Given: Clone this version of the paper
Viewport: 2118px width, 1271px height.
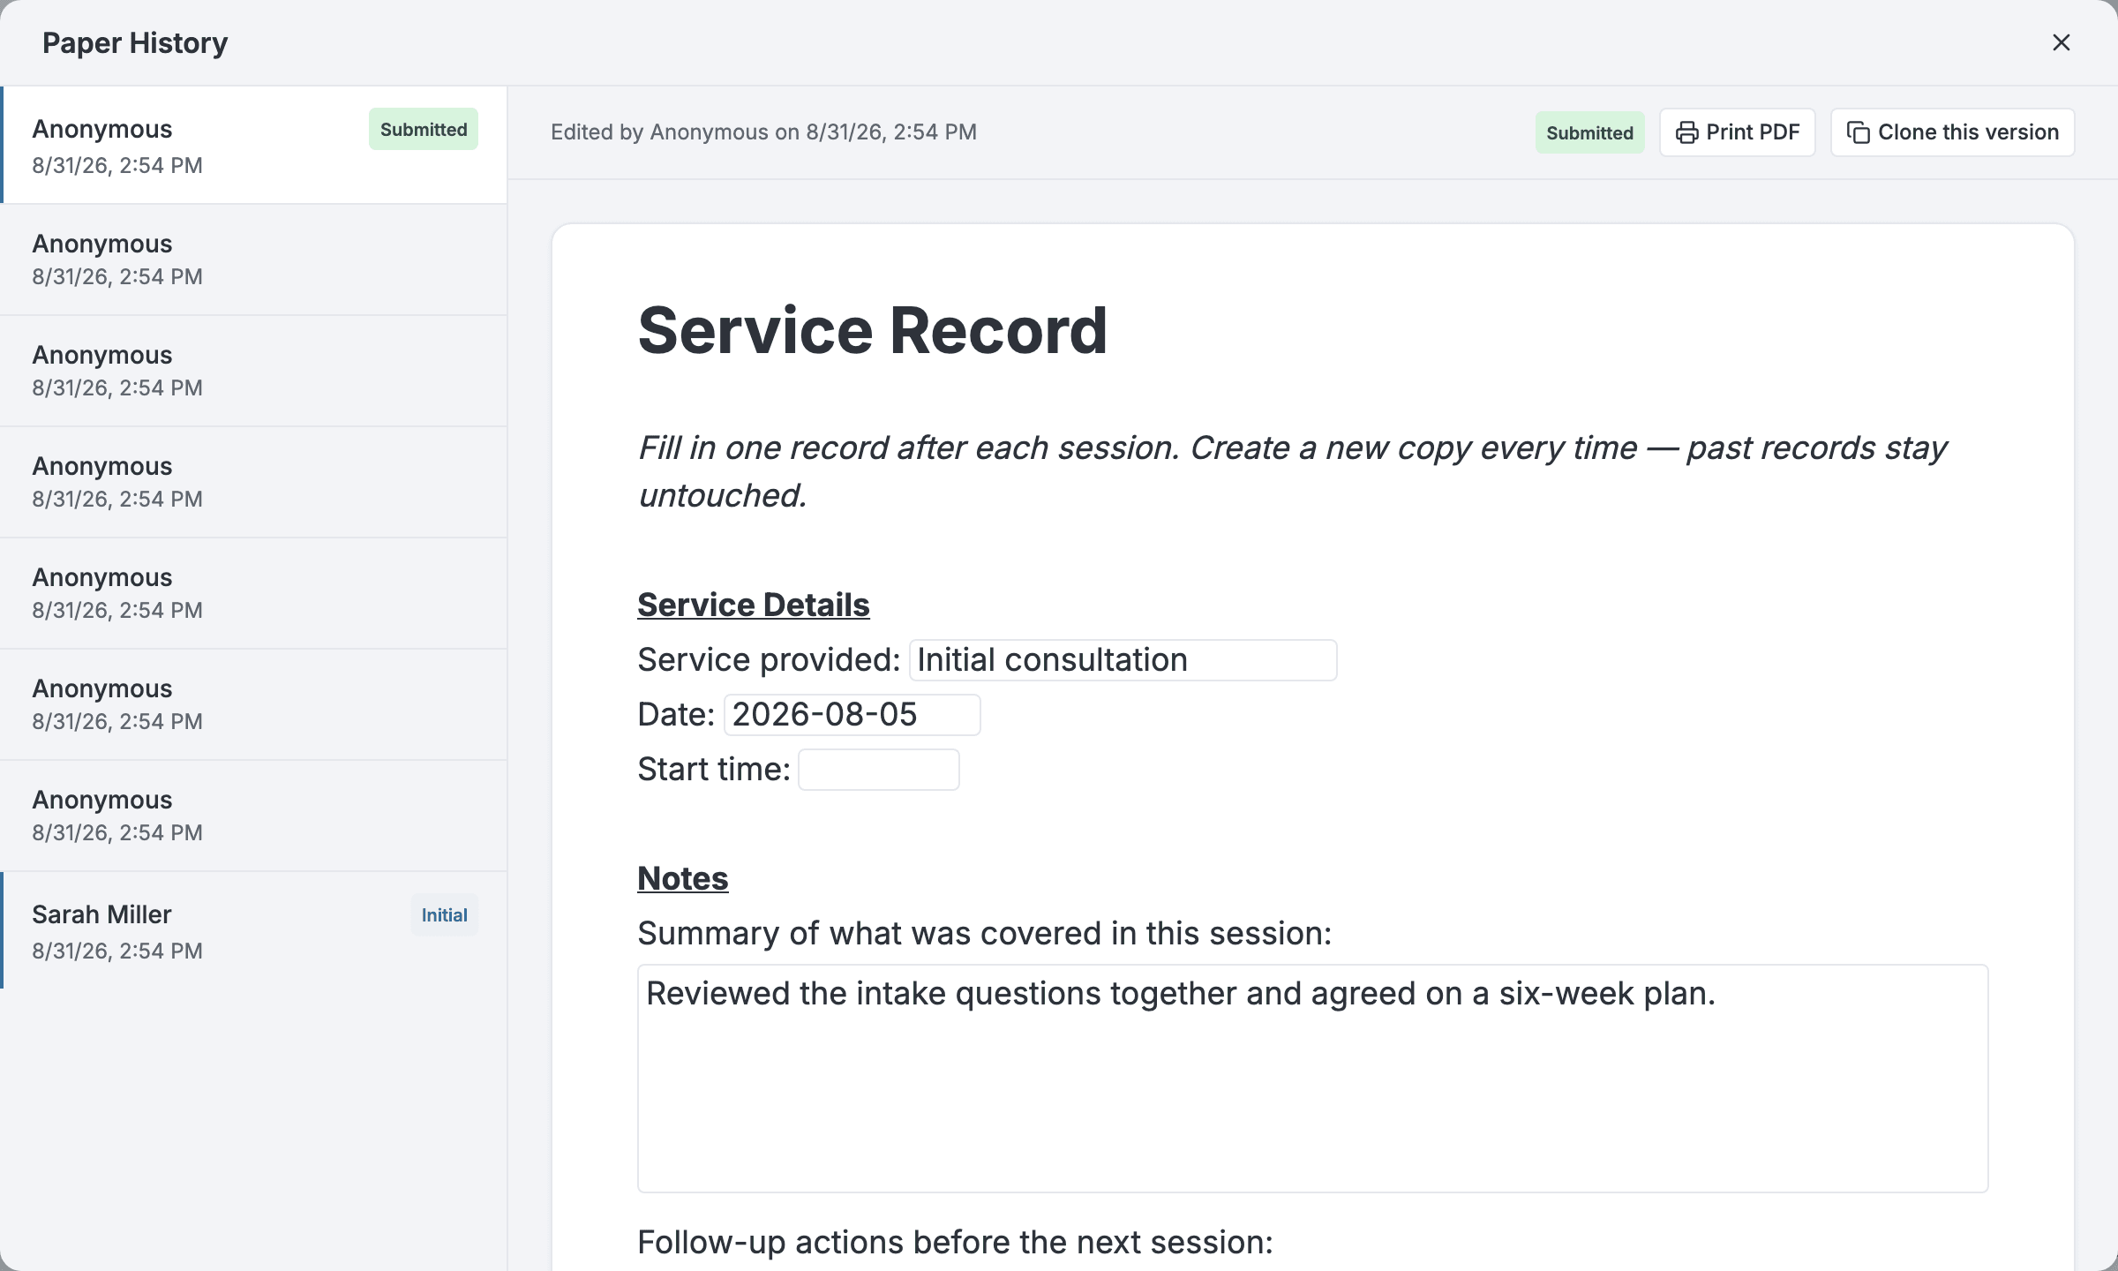Looking at the screenshot, I should (x=1952, y=132).
